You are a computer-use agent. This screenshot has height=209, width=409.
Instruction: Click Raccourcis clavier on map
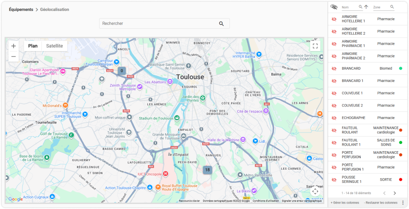189,201
